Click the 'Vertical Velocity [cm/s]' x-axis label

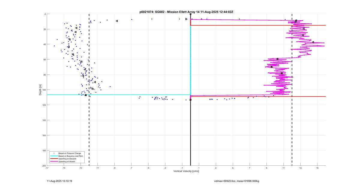tap(186, 171)
